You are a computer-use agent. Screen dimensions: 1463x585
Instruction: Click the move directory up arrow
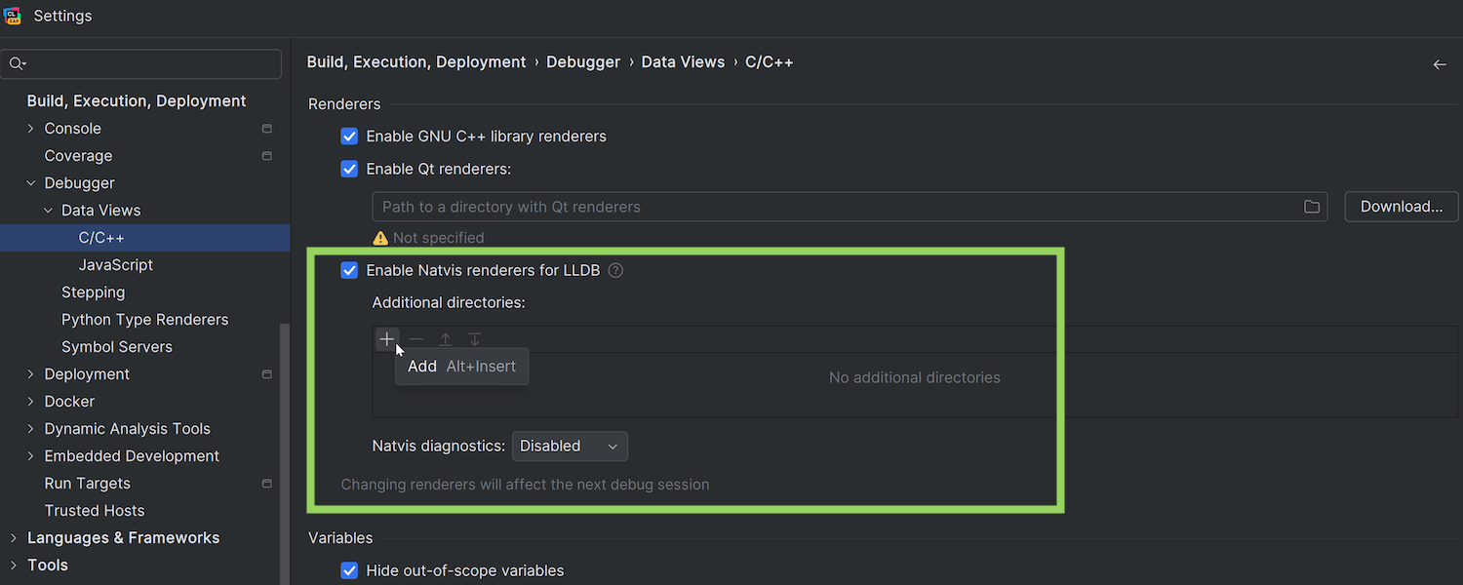pyautogui.click(x=446, y=339)
